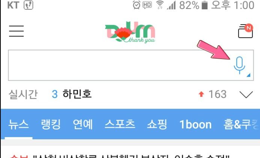Start voice search with microphone icon
The height and width of the screenshot is (158, 260).
click(239, 65)
